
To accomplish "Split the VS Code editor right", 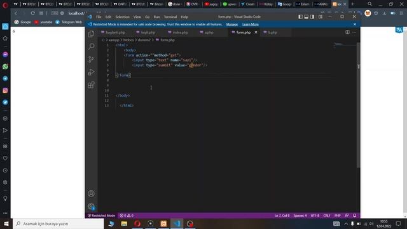I will 347,32.
